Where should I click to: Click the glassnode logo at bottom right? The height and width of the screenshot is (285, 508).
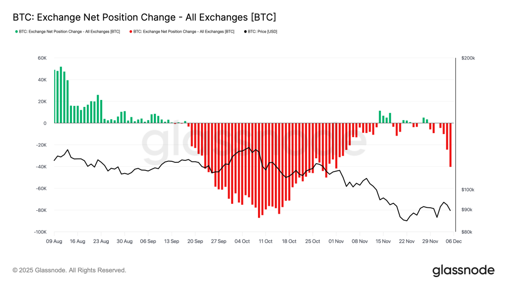click(463, 270)
